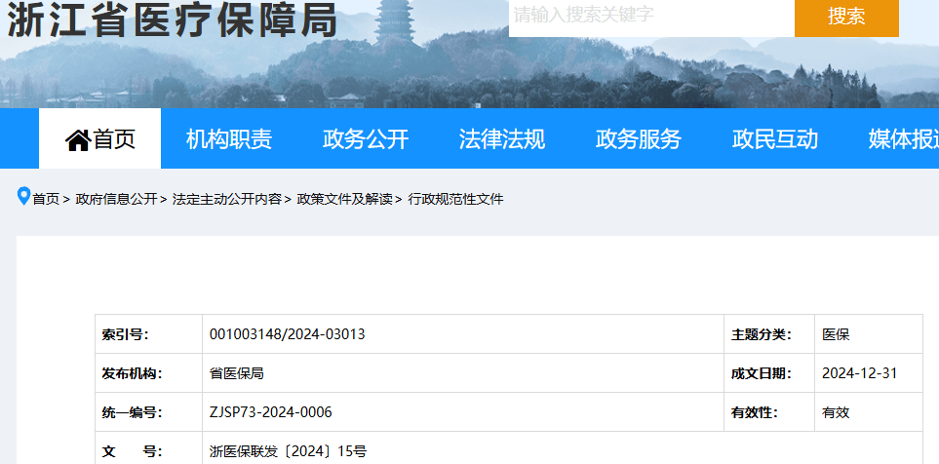
Task: Open the 机构职责 menu item
Action: coord(229,138)
